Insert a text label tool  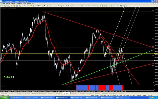pos(66,6)
